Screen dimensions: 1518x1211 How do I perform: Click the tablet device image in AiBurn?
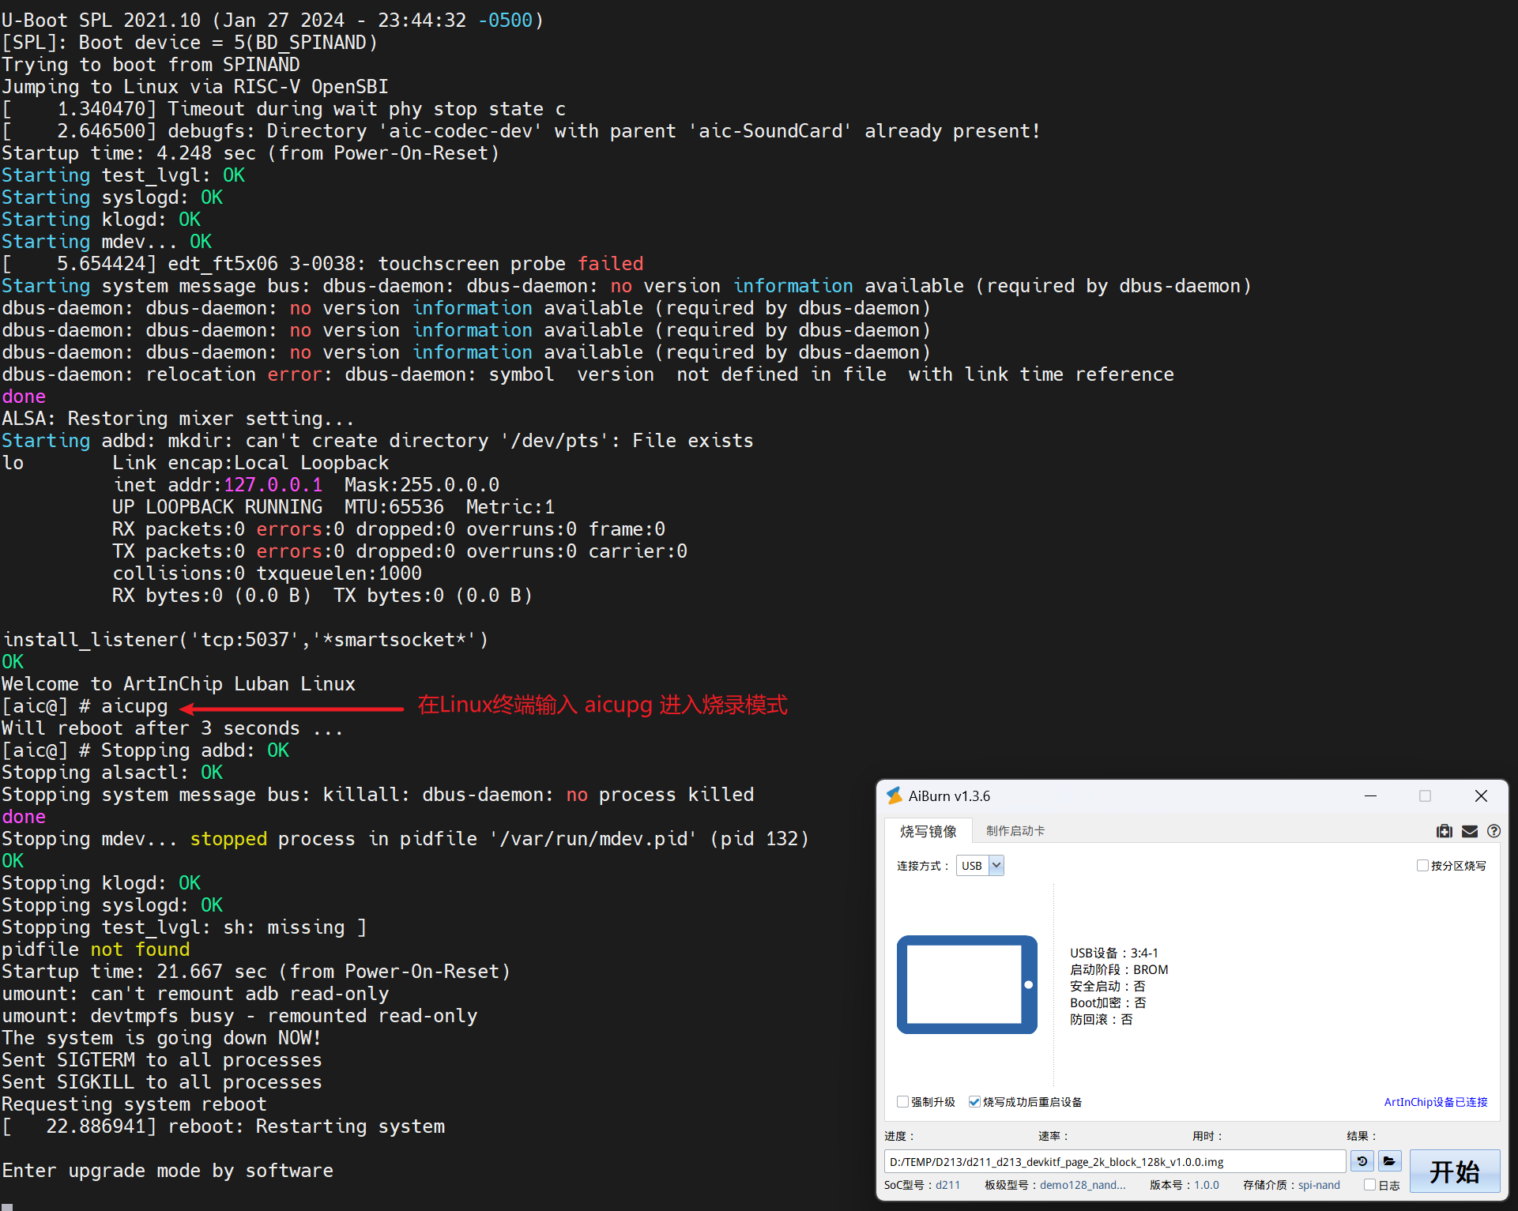tap(966, 984)
